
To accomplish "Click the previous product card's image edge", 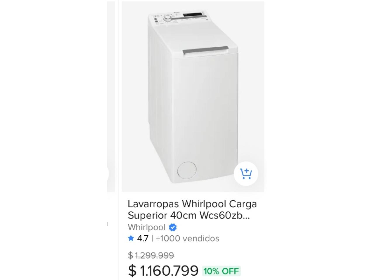I will (x=111, y=96).
